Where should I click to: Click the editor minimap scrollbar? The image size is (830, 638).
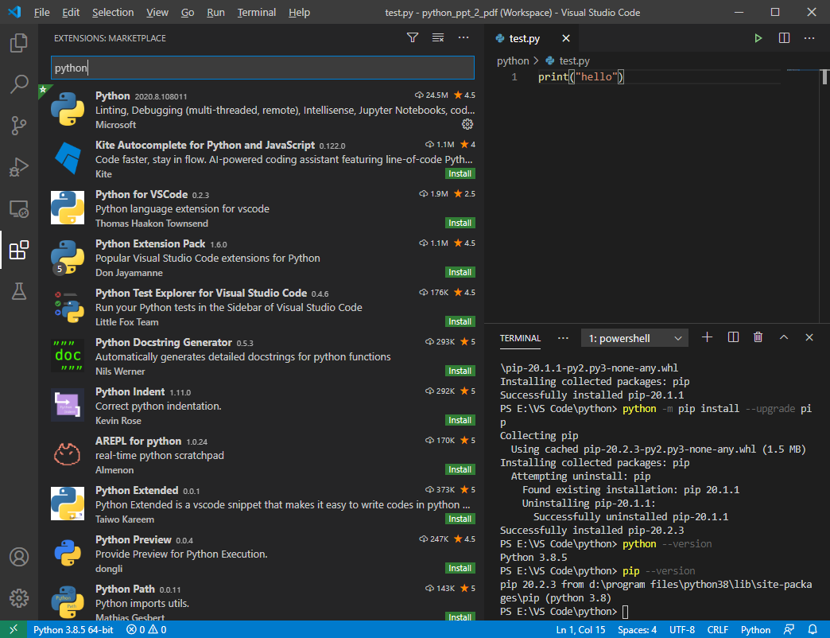tap(824, 77)
